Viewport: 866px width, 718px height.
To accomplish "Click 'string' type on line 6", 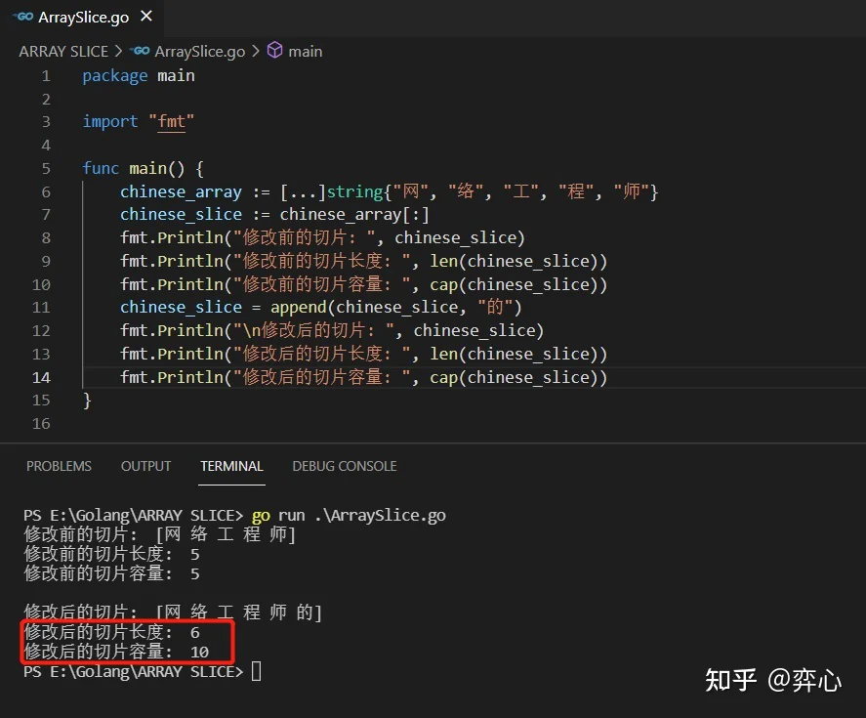I will 354,191.
